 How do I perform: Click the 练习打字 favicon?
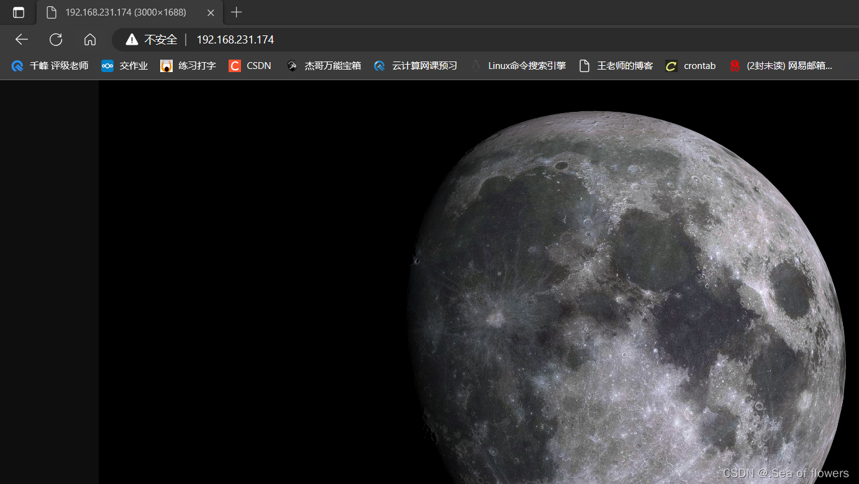point(166,66)
